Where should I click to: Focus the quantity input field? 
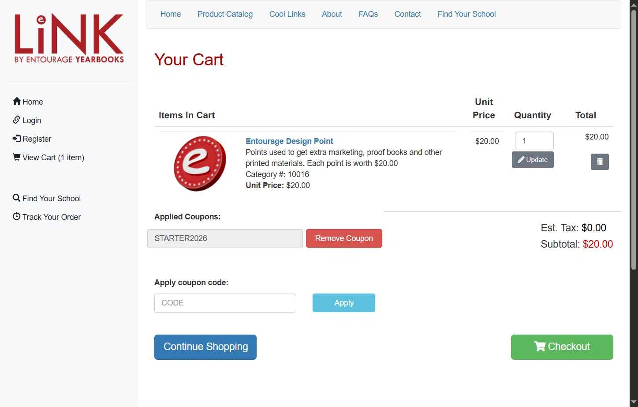534,141
